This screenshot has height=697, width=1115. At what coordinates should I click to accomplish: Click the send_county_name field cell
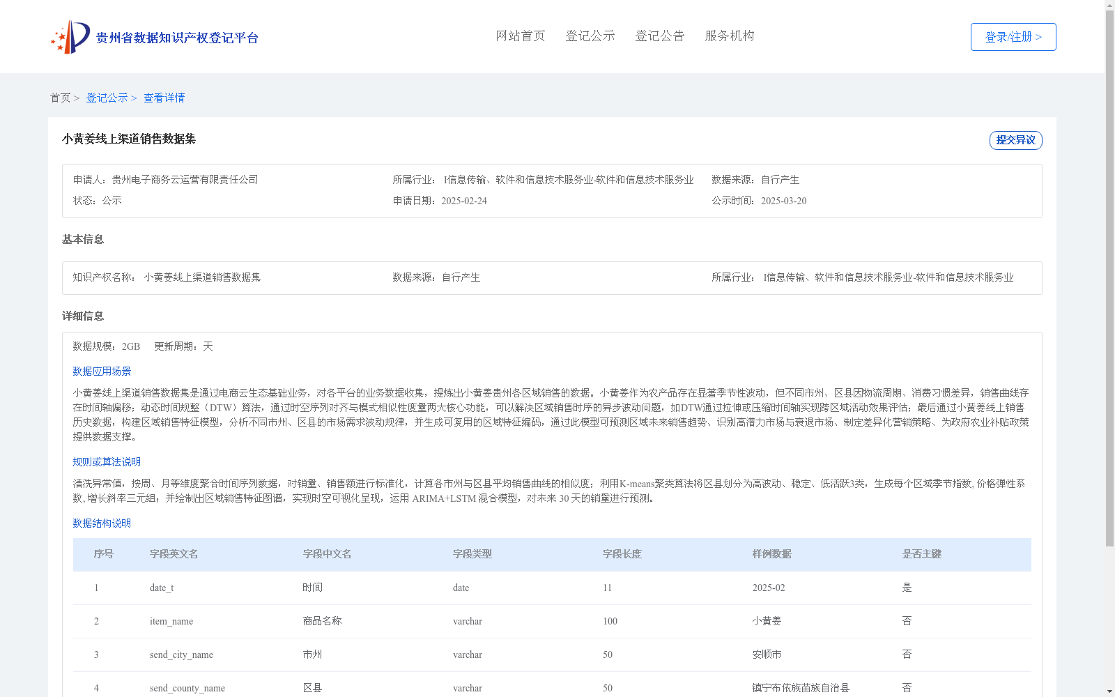coord(187,688)
